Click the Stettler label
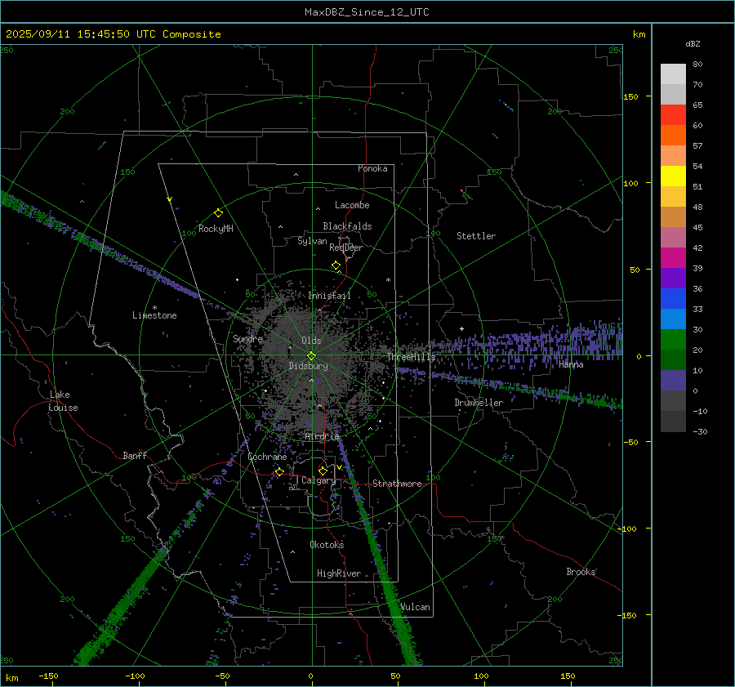Viewport: 735px width, 687px height. pos(476,236)
